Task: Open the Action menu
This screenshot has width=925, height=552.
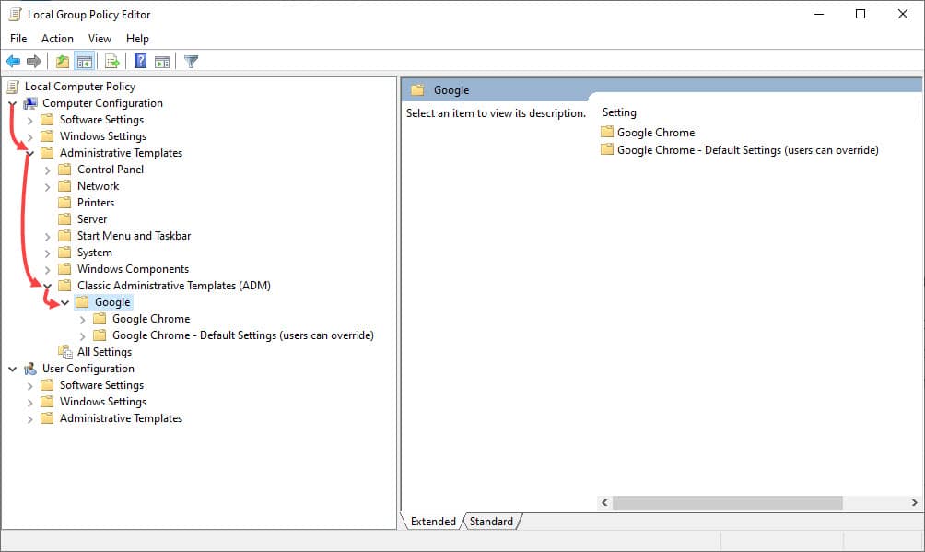Action: pos(57,39)
